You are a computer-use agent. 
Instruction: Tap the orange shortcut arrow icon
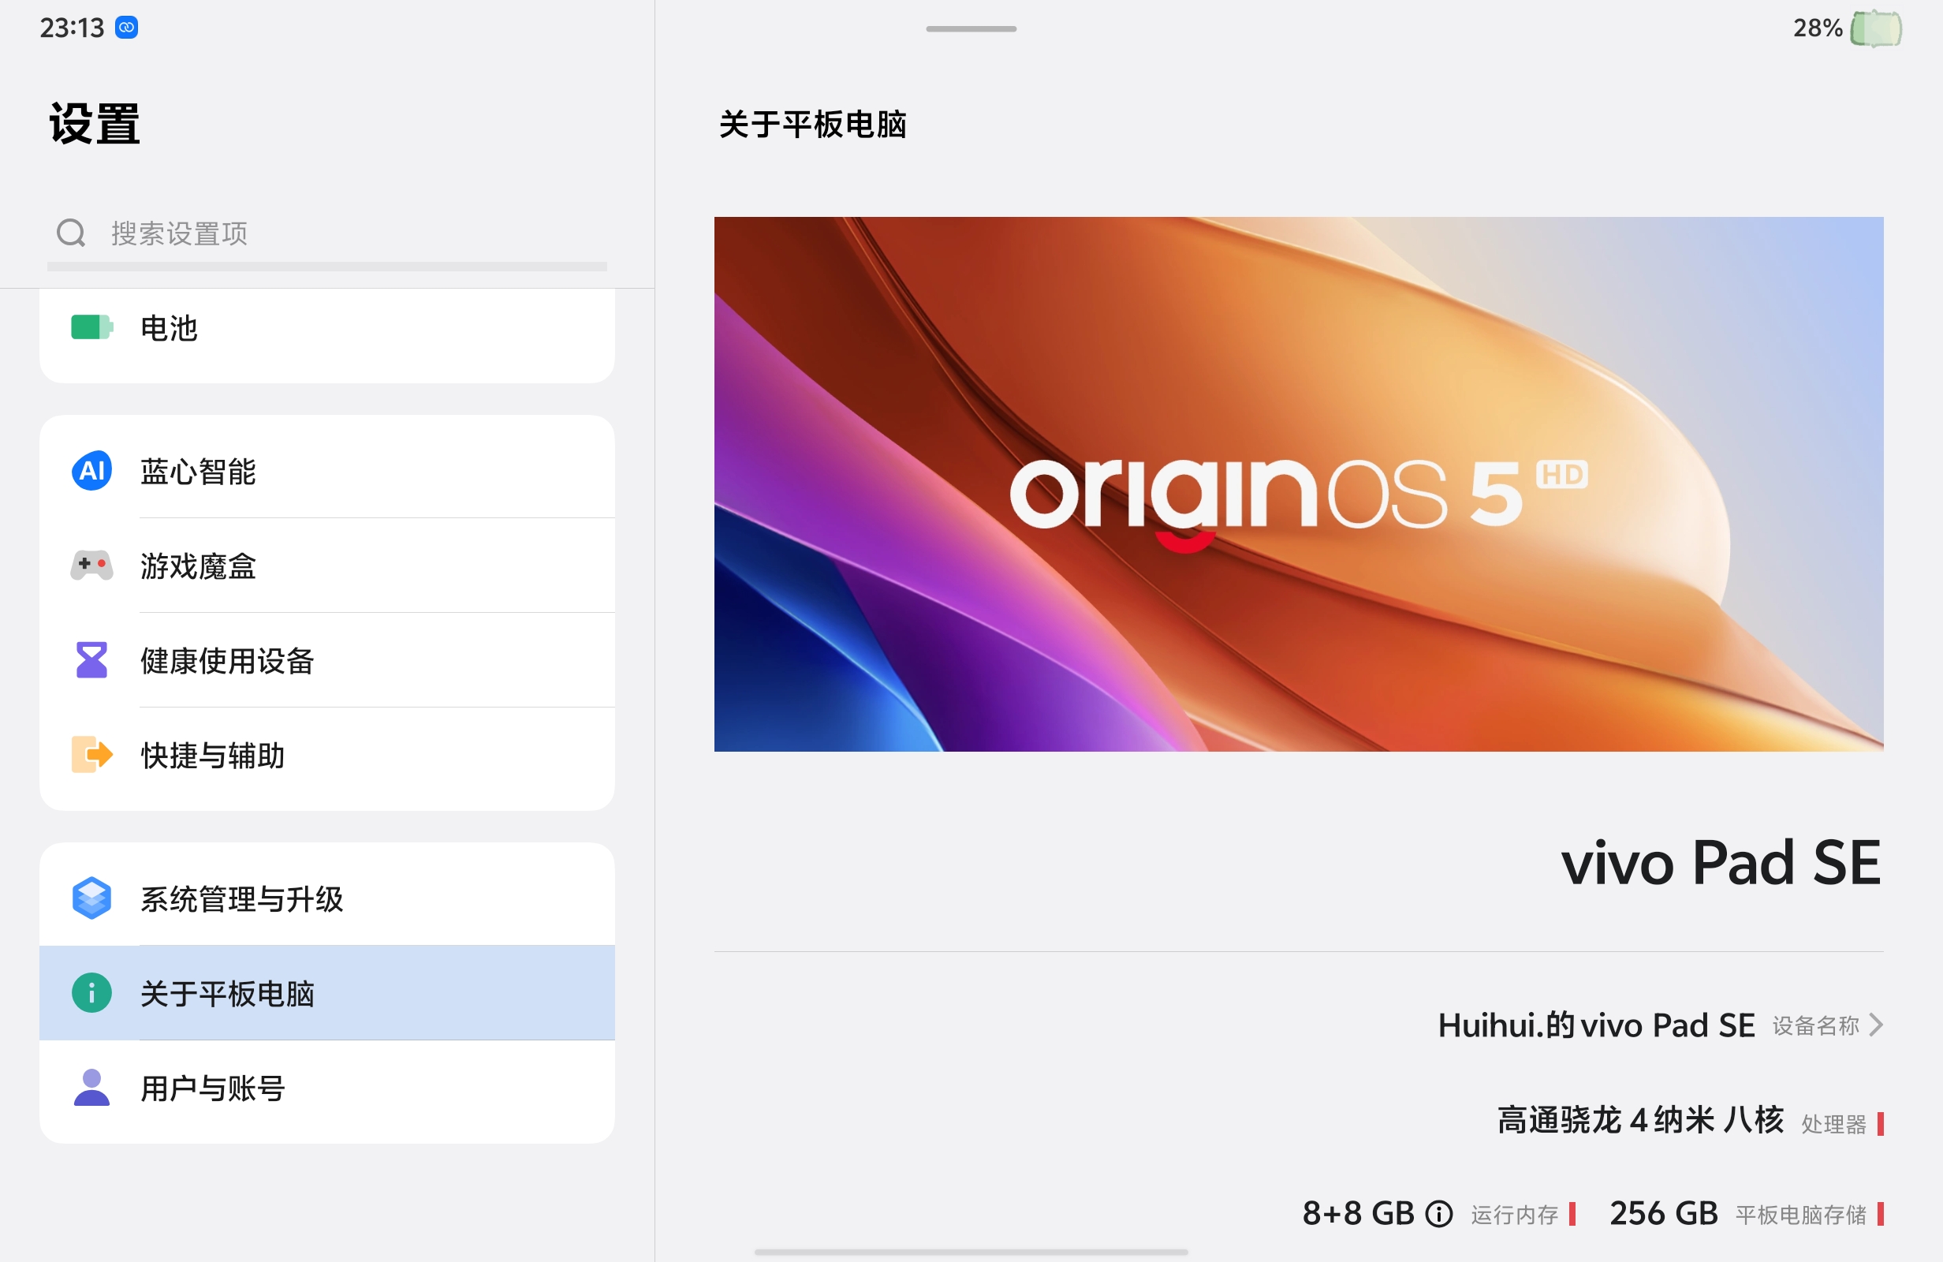pyautogui.click(x=91, y=755)
